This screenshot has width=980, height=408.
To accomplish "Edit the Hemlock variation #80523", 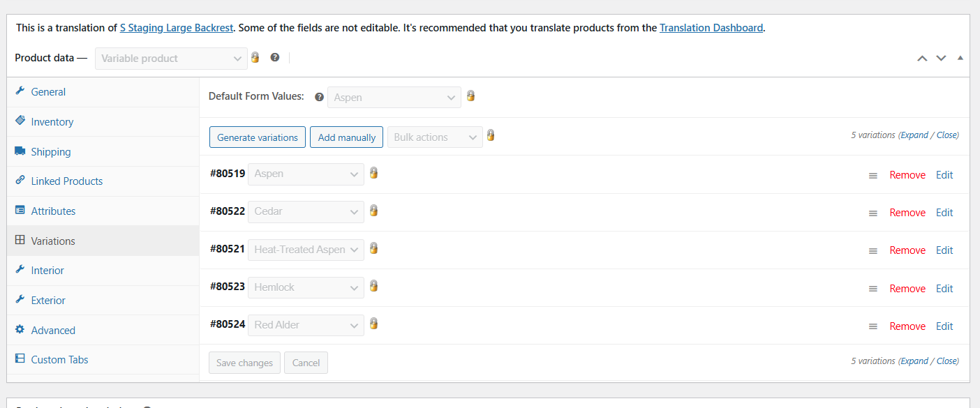I will pos(944,289).
